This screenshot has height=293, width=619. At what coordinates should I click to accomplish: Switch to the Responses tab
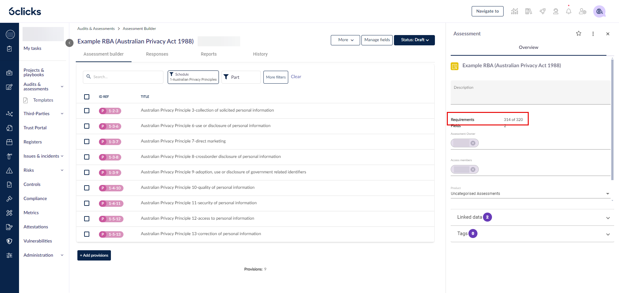pyautogui.click(x=157, y=54)
